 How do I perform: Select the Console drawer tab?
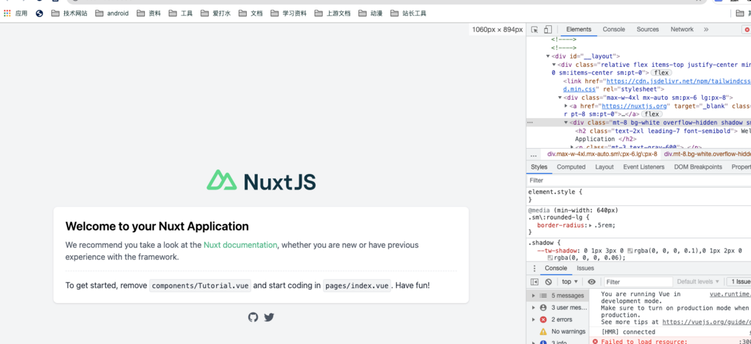[555, 268]
